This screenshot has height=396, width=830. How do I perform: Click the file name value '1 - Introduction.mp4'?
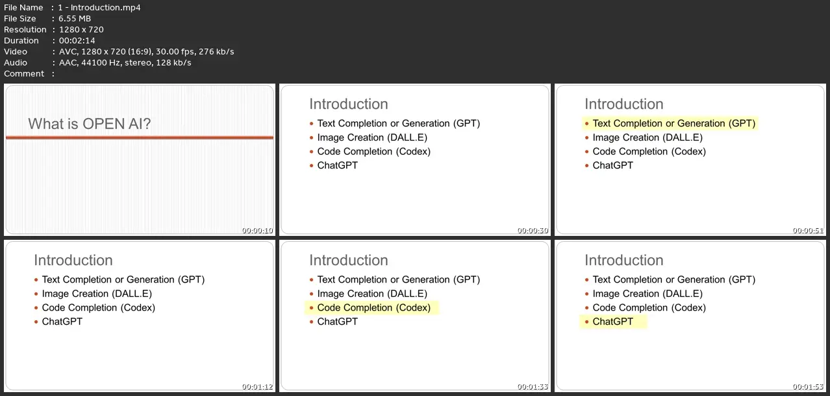pos(99,8)
